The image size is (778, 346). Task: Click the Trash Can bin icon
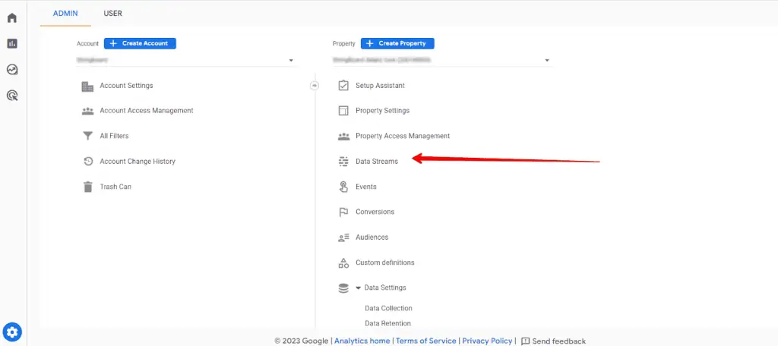point(88,187)
